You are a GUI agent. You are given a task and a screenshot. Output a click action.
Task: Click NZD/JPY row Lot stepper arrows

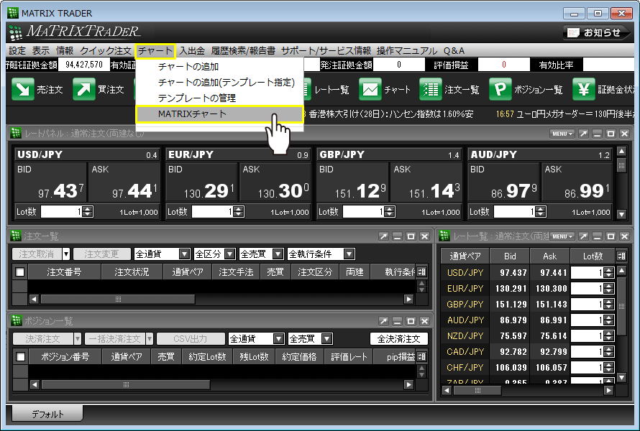[x=608, y=336]
